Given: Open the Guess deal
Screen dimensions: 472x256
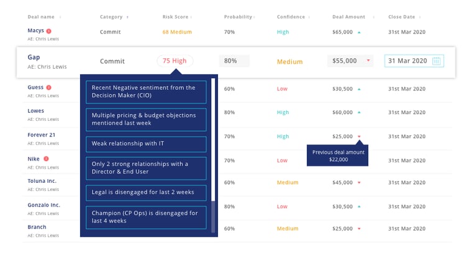Looking at the screenshot, I should [35, 87].
